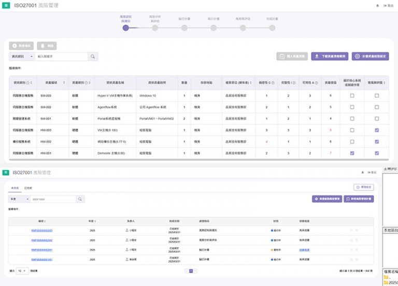398x286 pixels.
Task: Click the info icon next to 資產類別 header
Action: pos(87,83)
